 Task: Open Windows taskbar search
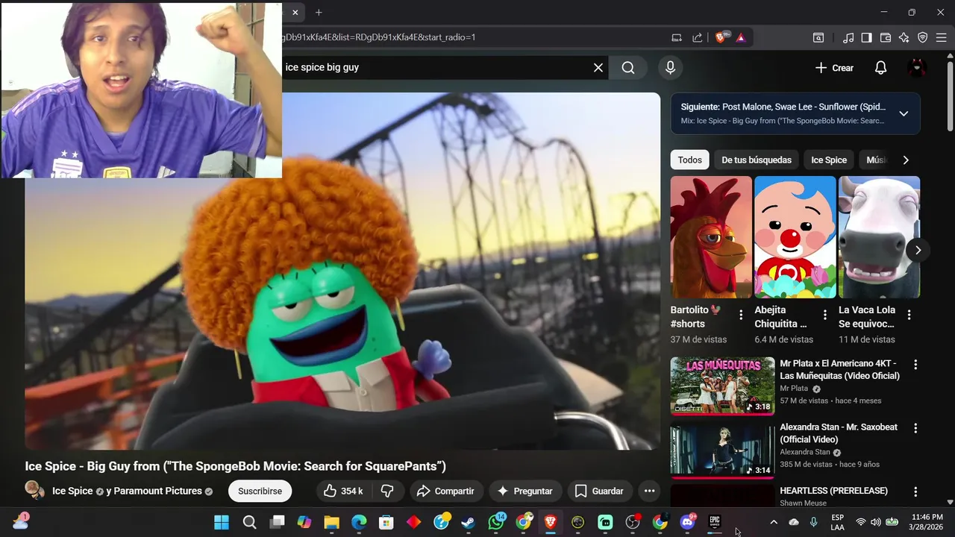tap(249, 522)
